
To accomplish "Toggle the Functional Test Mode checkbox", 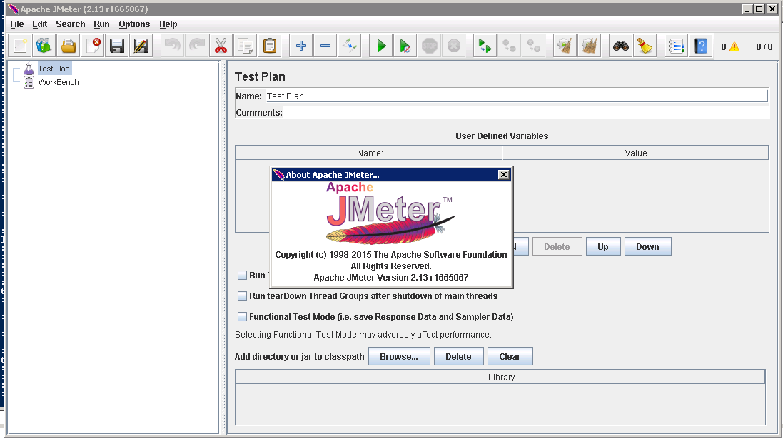I will [x=243, y=316].
